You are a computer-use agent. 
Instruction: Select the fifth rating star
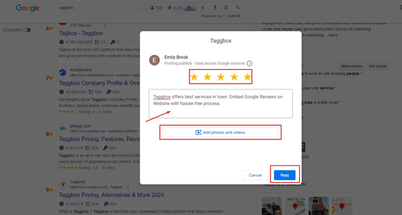pyautogui.click(x=247, y=77)
